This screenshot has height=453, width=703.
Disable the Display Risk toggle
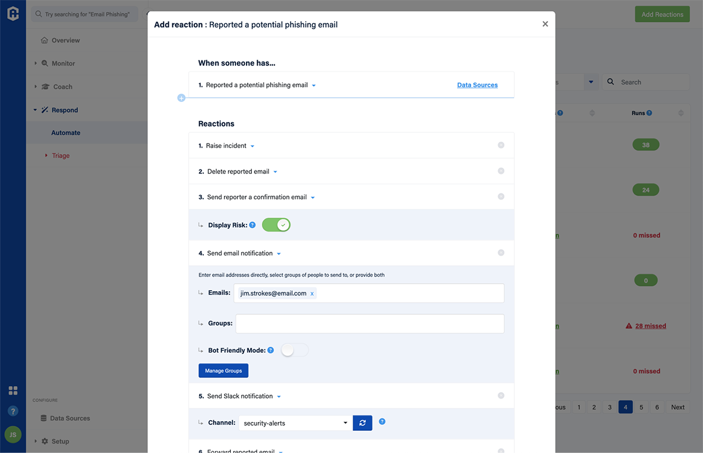(276, 225)
